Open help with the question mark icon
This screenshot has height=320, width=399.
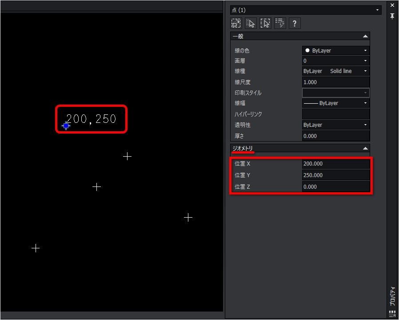coord(294,23)
